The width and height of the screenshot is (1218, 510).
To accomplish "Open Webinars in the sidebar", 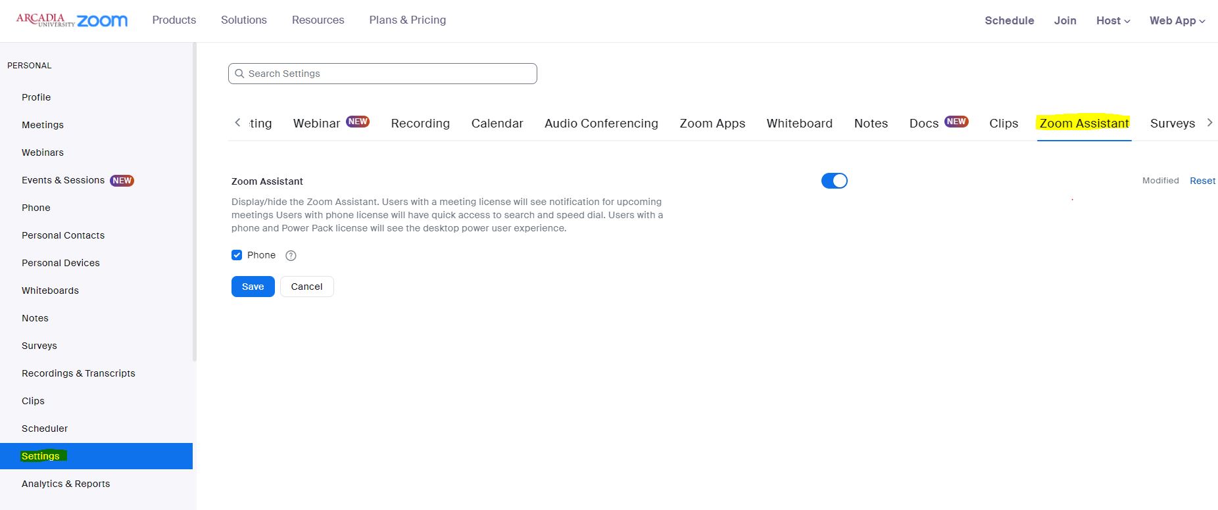I will pyautogui.click(x=43, y=152).
